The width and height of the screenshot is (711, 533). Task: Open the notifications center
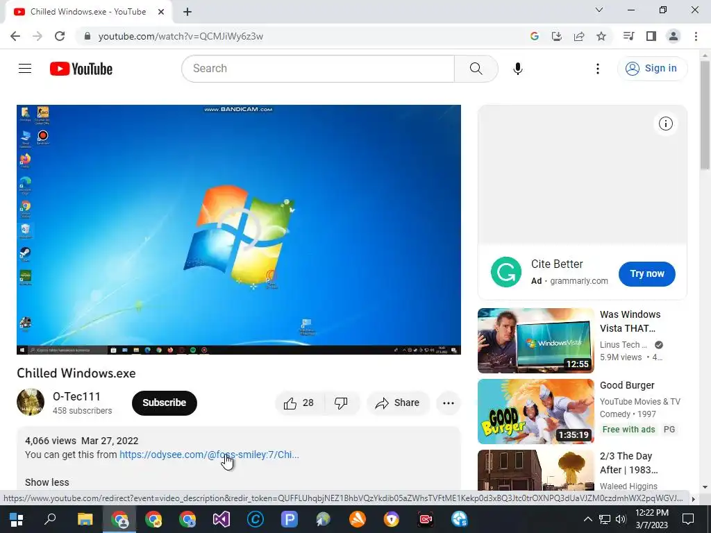pos(688,519)
